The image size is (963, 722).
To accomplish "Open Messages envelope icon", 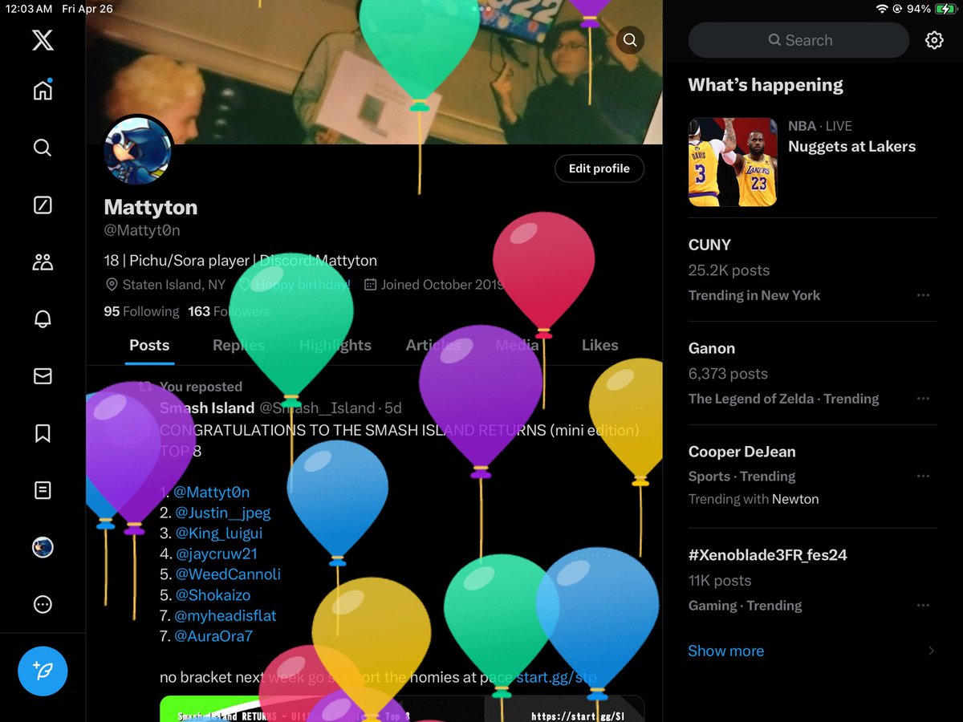I will tap(43, 376).
